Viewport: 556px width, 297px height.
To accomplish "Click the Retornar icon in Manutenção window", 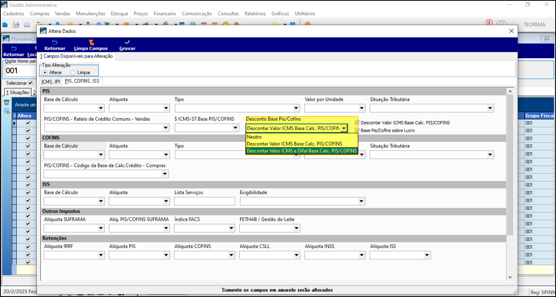I will tap(14, 48).
